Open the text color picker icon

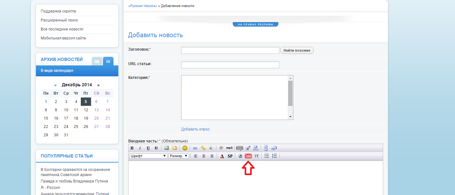222,156
